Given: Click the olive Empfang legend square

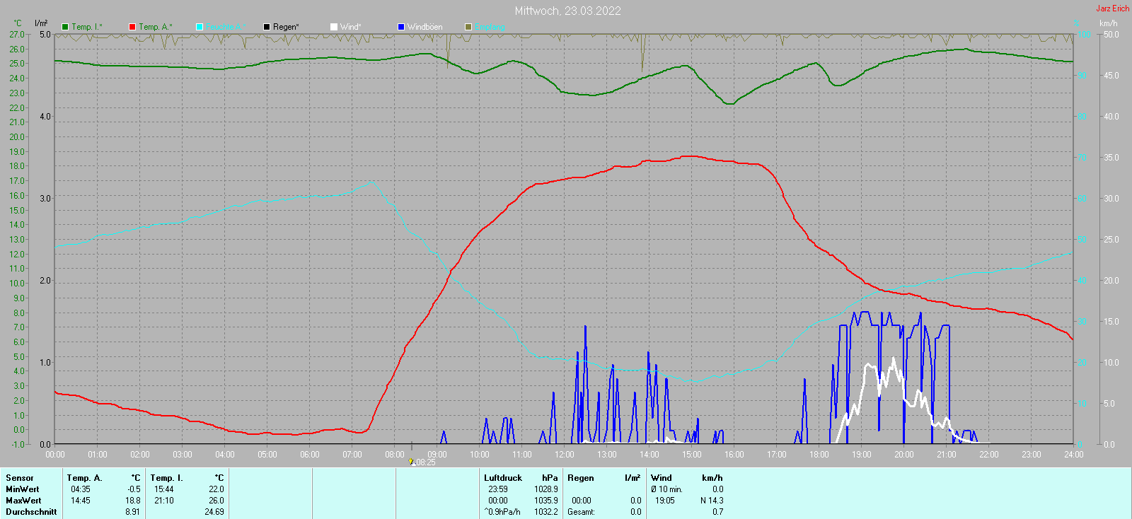Looking at the screenshot, I should [468, 27].
